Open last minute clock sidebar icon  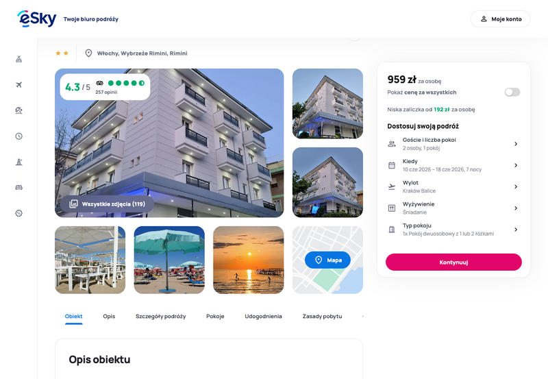(19, 136)
